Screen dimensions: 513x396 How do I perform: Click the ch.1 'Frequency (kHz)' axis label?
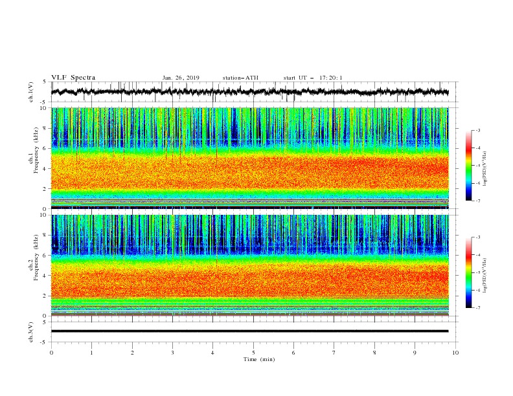pyautogui.click(x=36, y=151)
